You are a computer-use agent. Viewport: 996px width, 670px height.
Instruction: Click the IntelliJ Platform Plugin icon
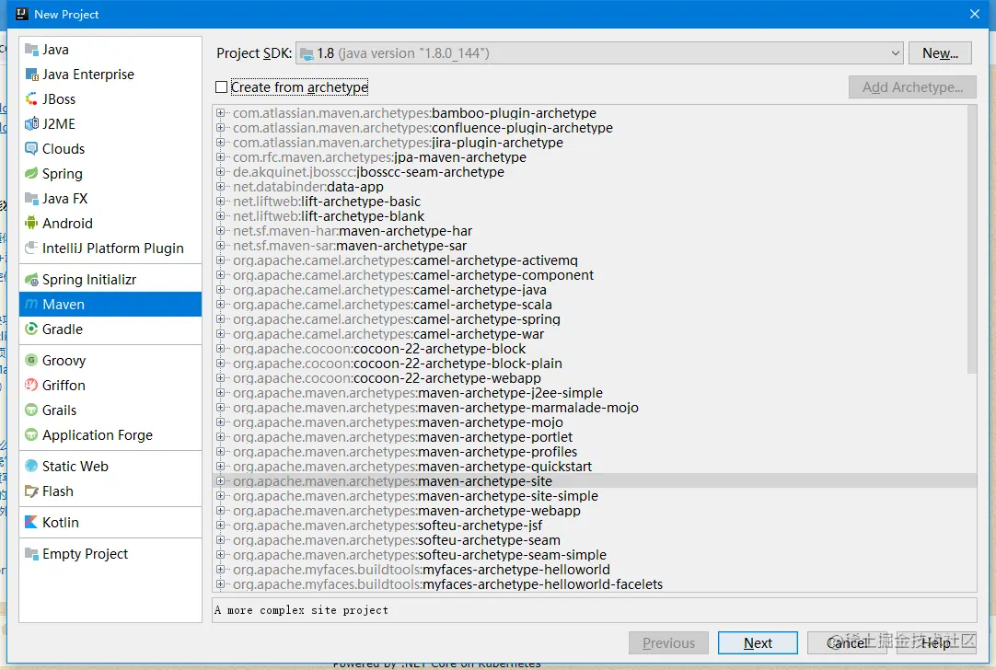point(31,248)
